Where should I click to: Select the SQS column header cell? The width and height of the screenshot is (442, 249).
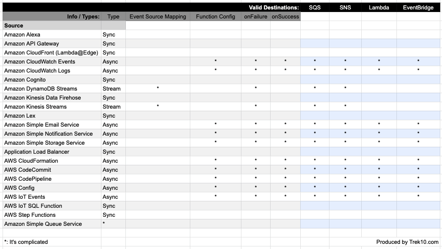(x=314, y=8)
